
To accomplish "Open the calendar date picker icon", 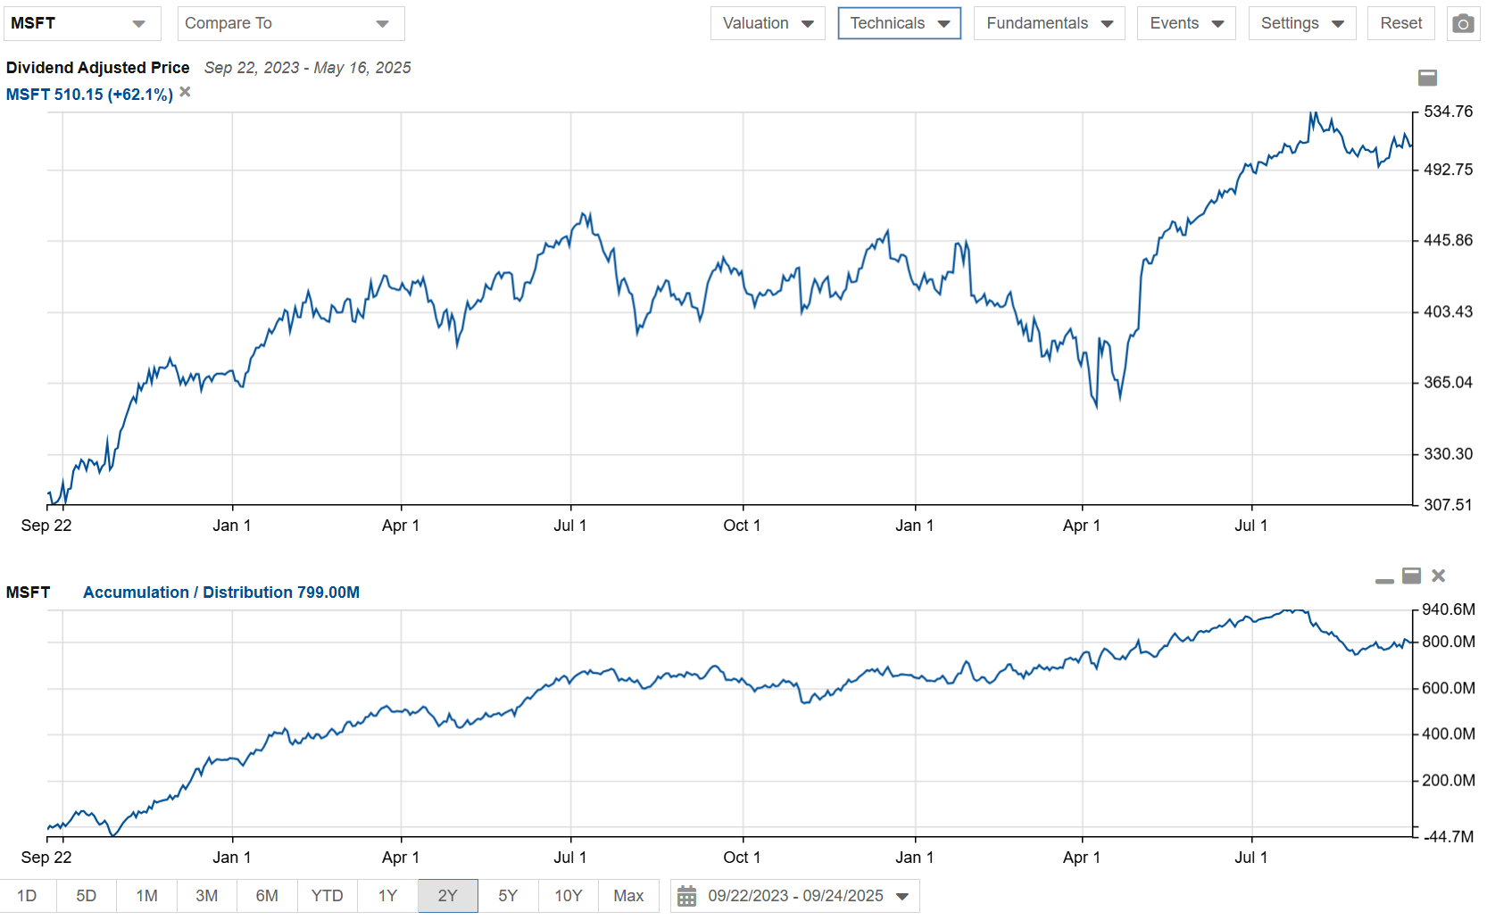I will (x=686, y=896).
